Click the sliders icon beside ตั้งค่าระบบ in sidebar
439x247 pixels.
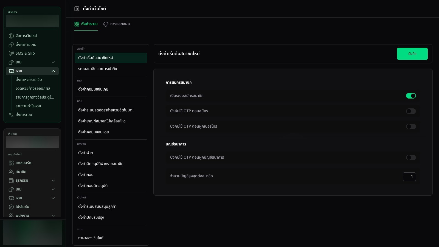[11, 115]
